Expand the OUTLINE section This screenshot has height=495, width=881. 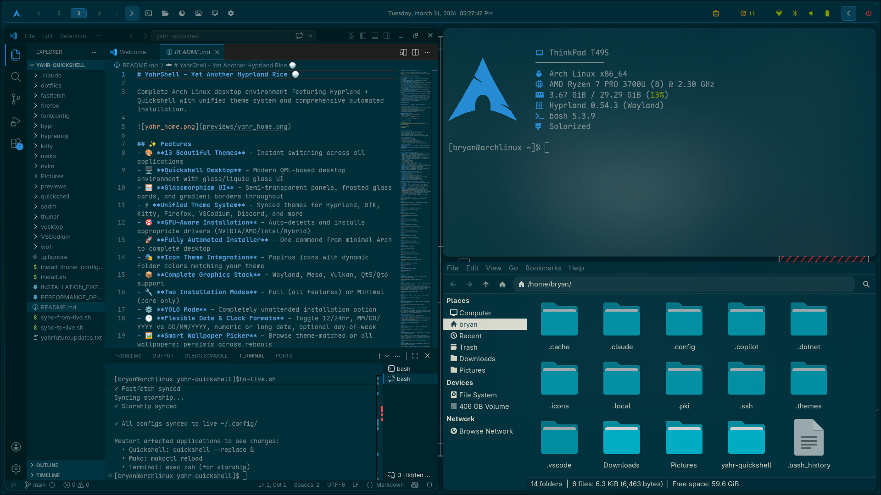tap(66, 465)
